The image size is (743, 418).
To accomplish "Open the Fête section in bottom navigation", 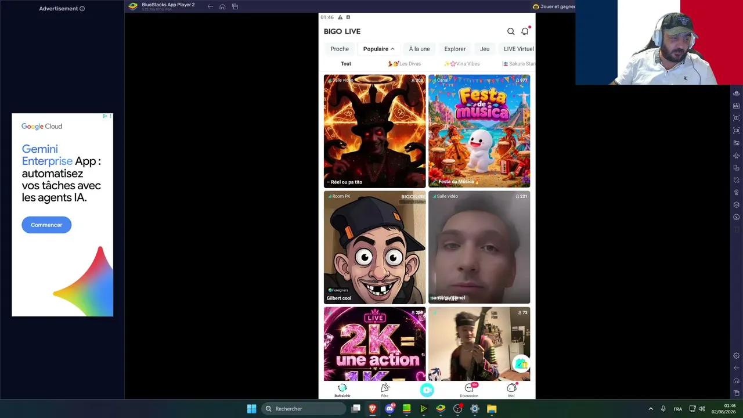I will point(385,390).
